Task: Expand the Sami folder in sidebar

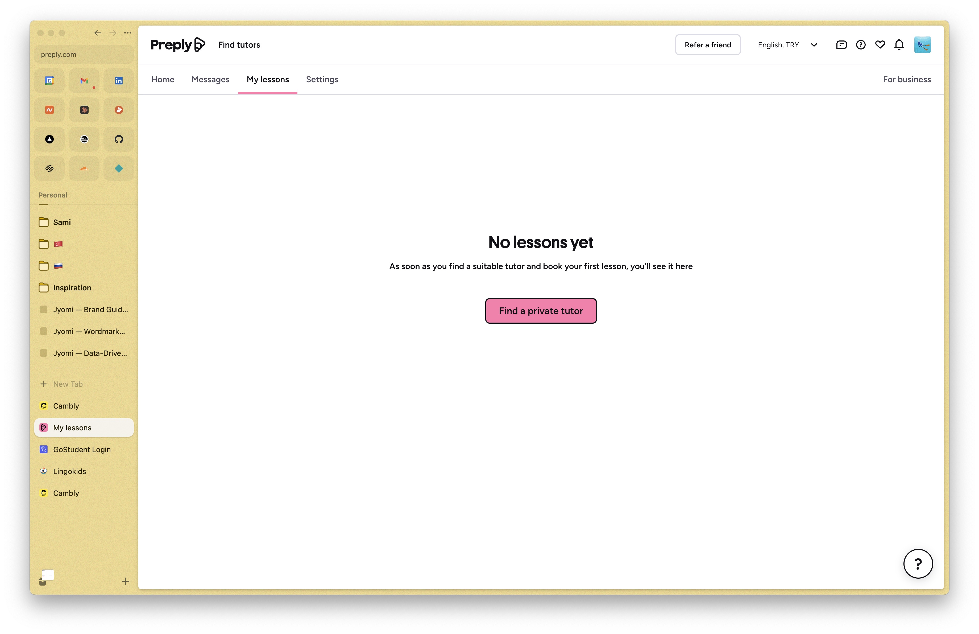Action: coord(62,222)
